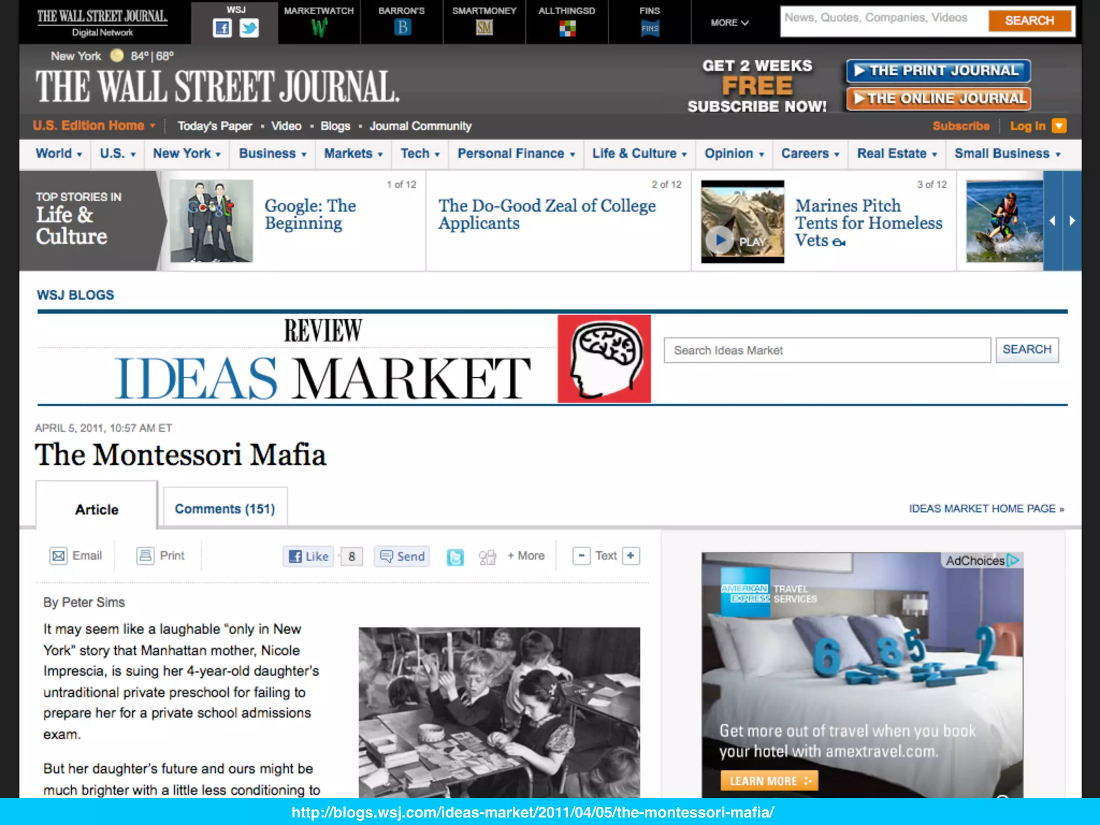Click the Facebook Like button
1100x825 pixels.
tap(309, 556)
